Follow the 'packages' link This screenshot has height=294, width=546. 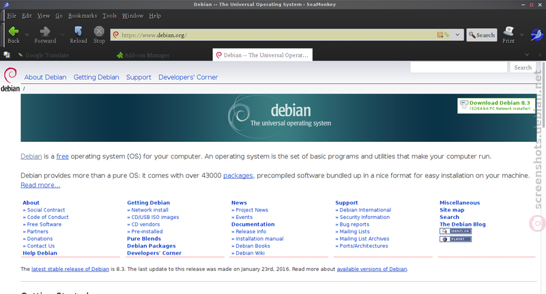[238, 176]
